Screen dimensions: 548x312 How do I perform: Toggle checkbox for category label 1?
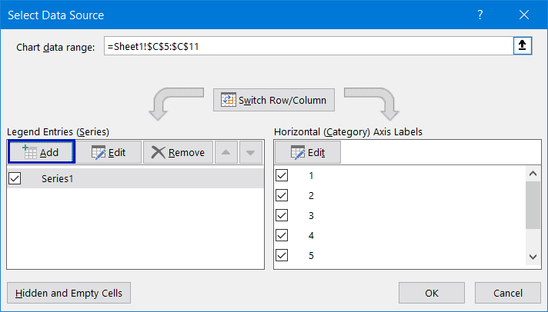pos(282,175)
